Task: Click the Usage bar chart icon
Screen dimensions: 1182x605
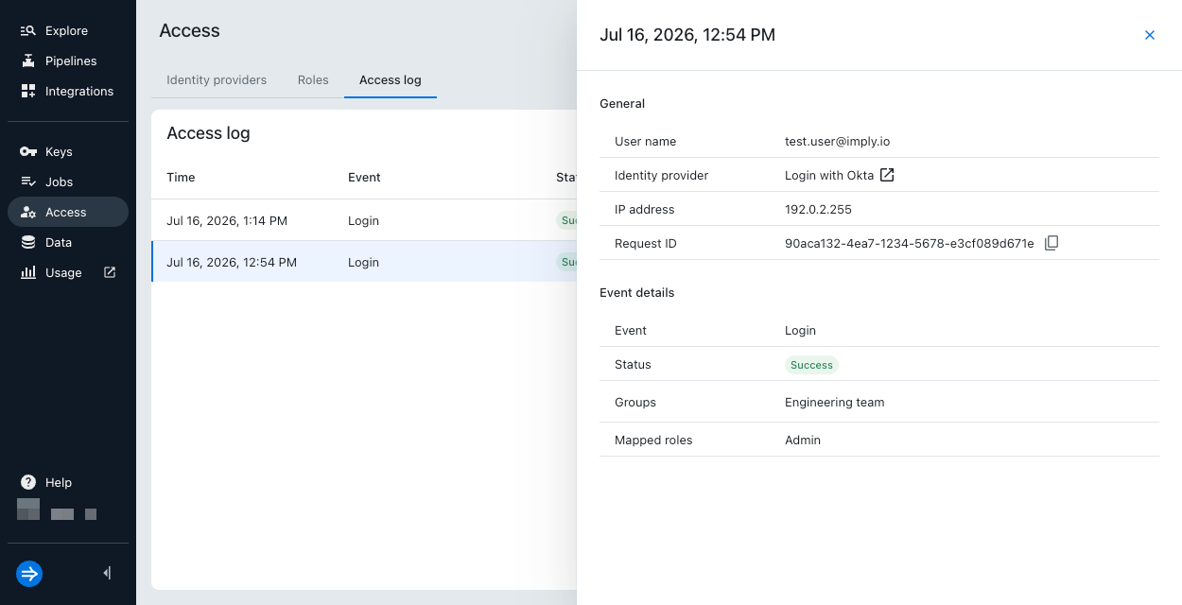Action: pos(28,273)
